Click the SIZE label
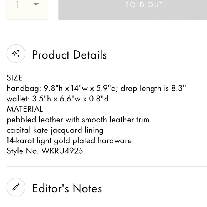 click(x=15, y=78)
